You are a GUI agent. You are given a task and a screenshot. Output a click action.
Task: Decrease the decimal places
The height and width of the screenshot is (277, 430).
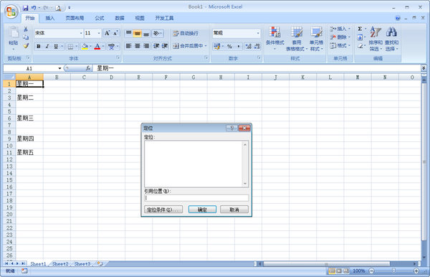(x=257, y=47)
